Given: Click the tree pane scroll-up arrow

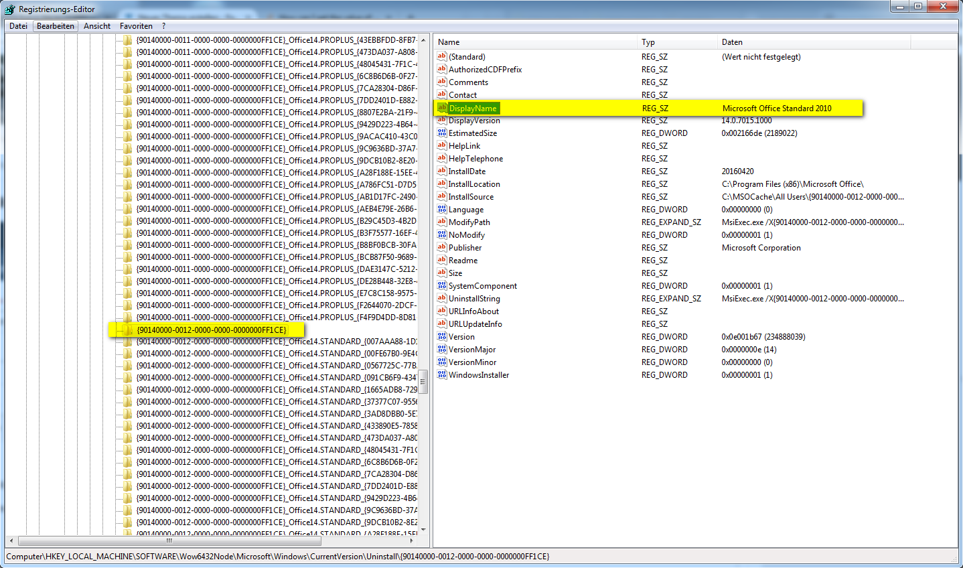Looking at the screenshot, I should [x=423, y=40].
